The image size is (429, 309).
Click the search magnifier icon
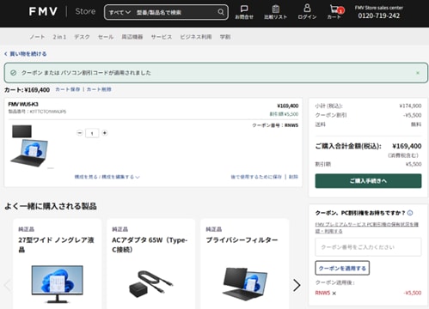tap(221, 12)
